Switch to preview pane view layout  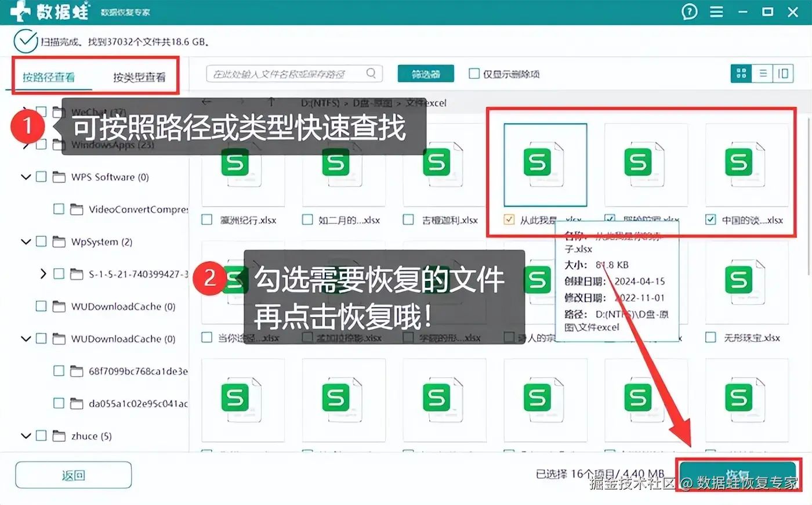point(783,74)
